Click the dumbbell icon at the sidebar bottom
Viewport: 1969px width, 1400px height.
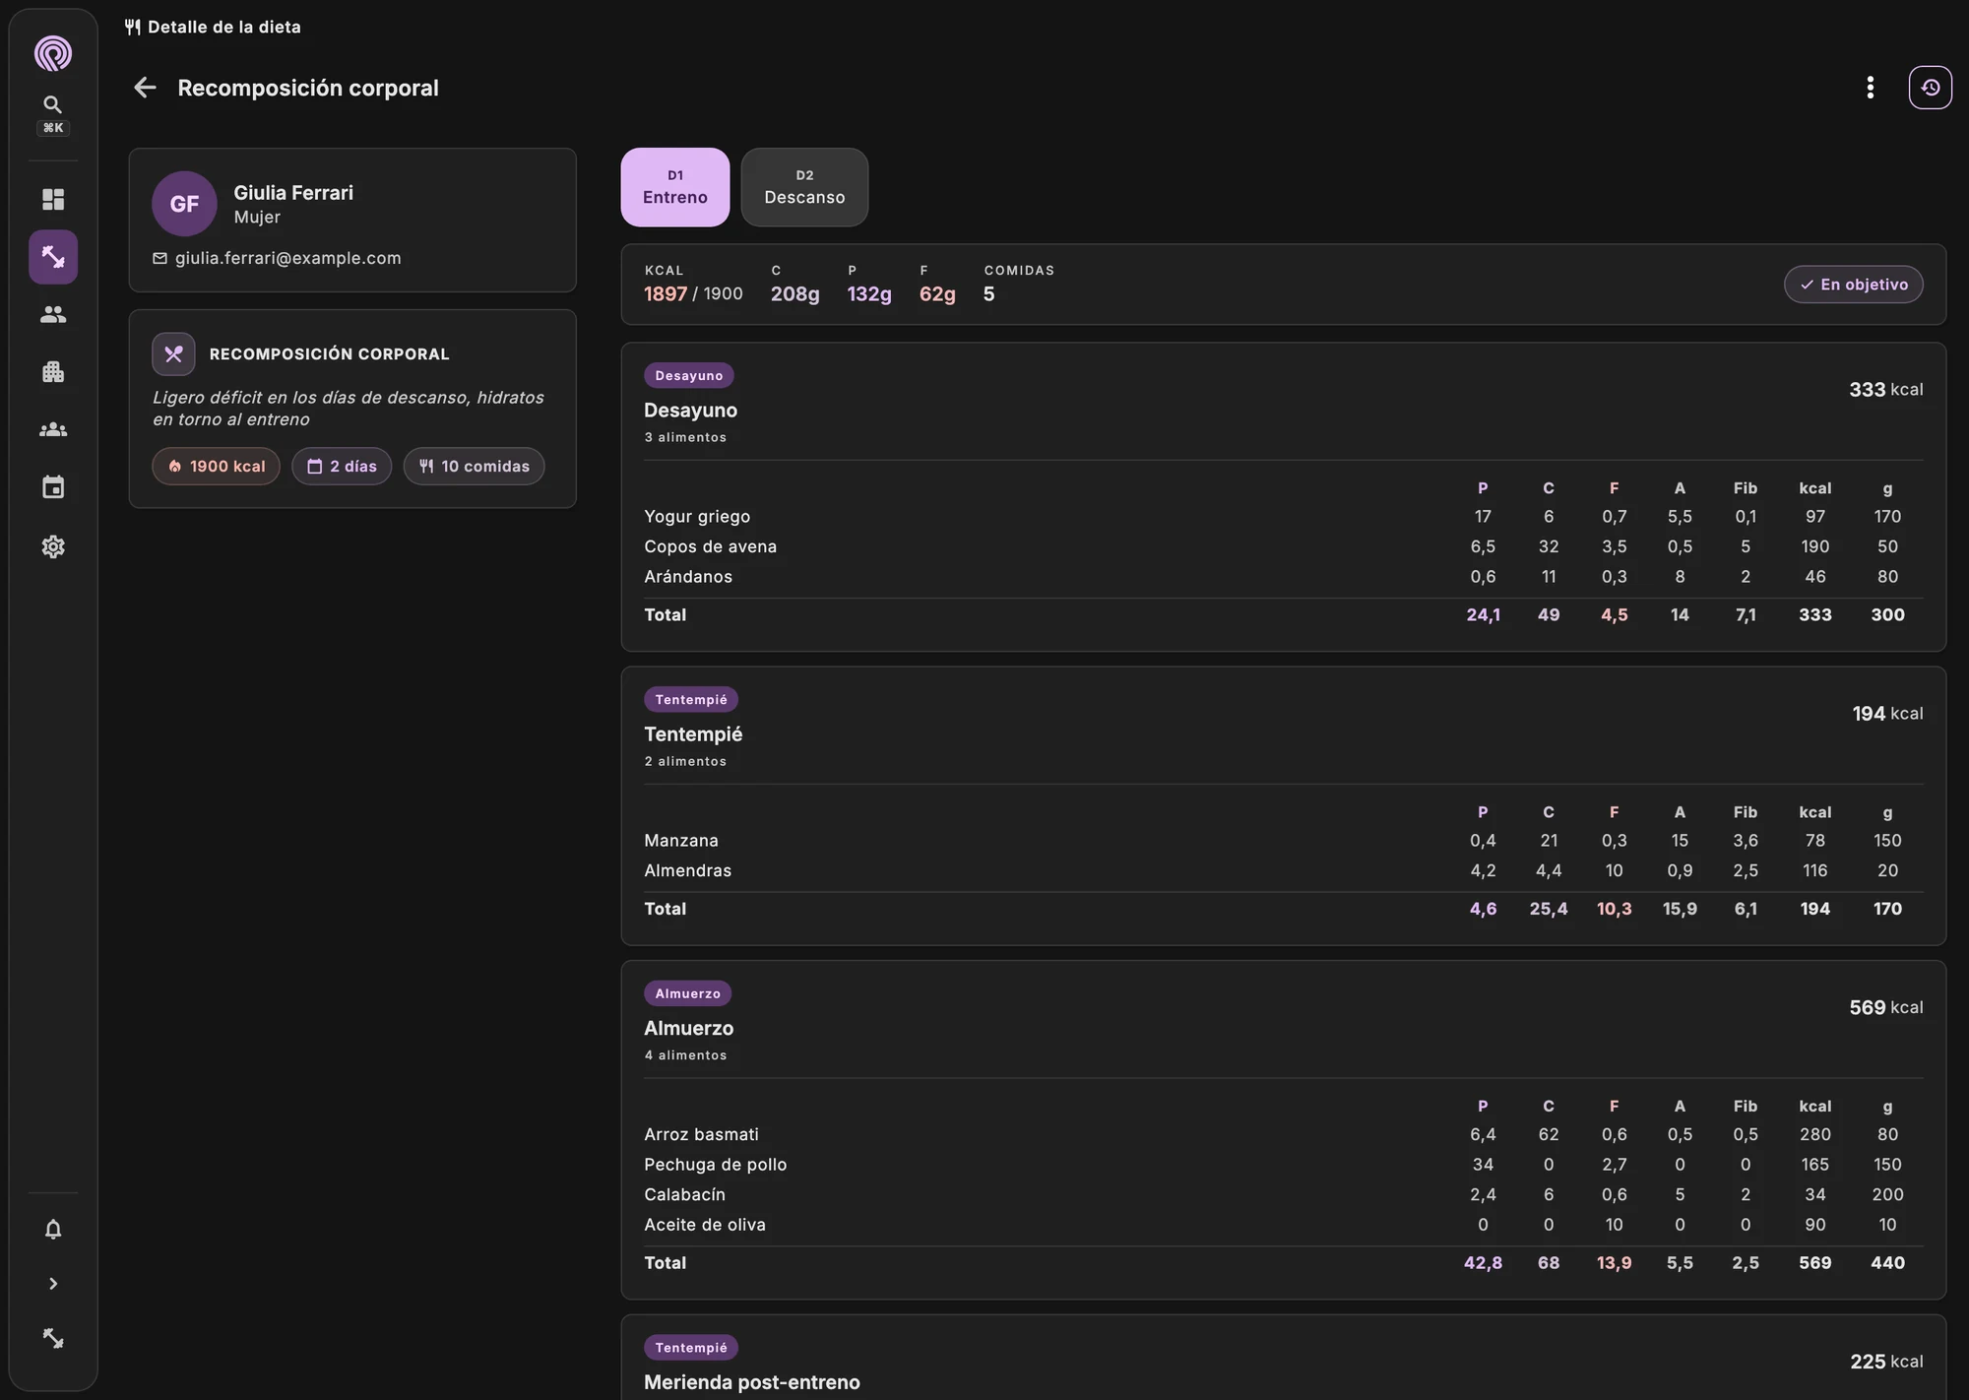(53, 1339)
